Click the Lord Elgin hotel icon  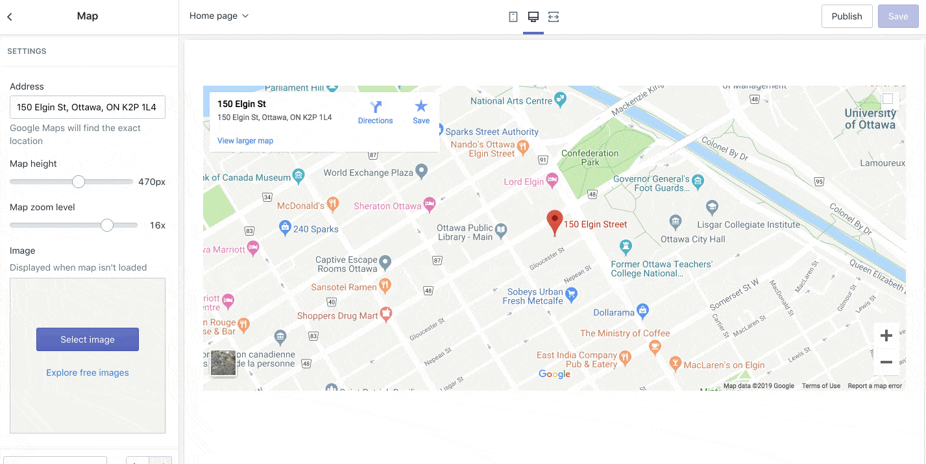[x=552, y=181]
